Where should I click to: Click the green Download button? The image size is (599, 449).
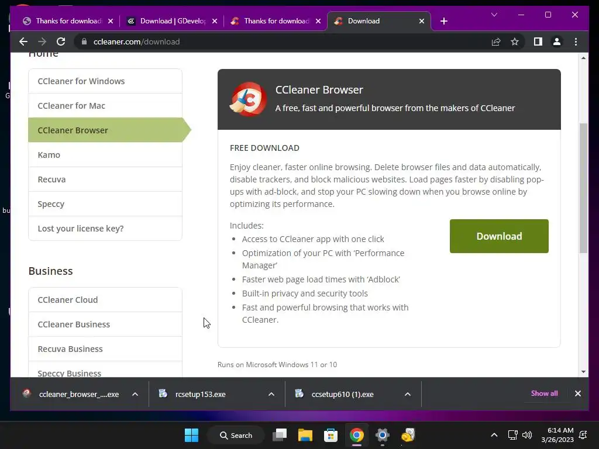(499, 236)
